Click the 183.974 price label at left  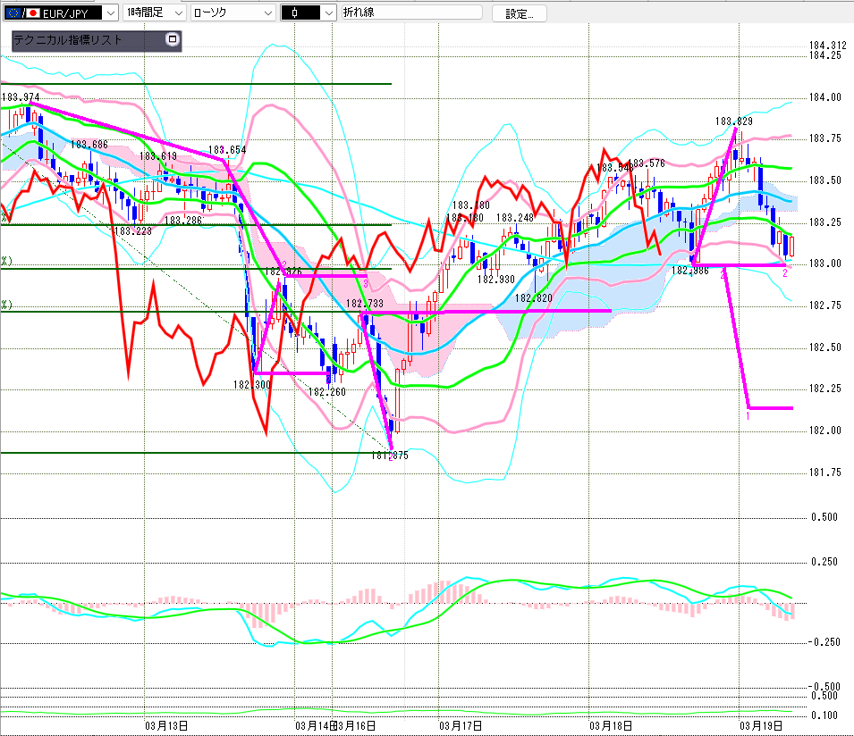21,97
